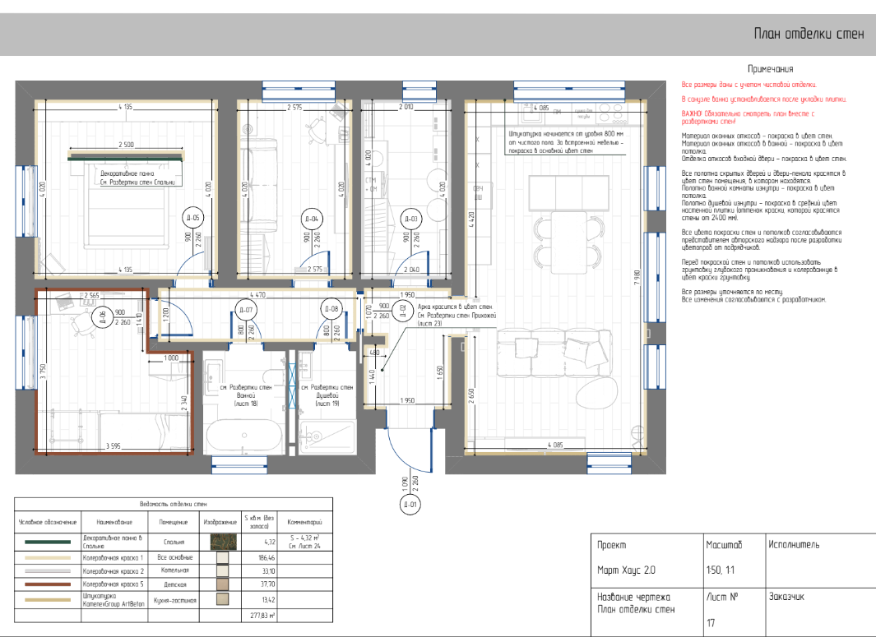Click the 'Изображение' column header
Image resolution: width=876 pixels, height=637 pixels.
tap(220, 522)
